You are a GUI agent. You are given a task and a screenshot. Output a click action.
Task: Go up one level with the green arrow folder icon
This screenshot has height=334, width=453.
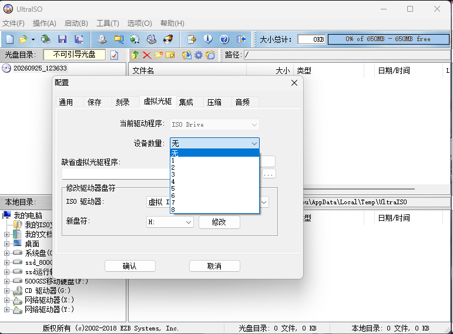coord(135,55)
